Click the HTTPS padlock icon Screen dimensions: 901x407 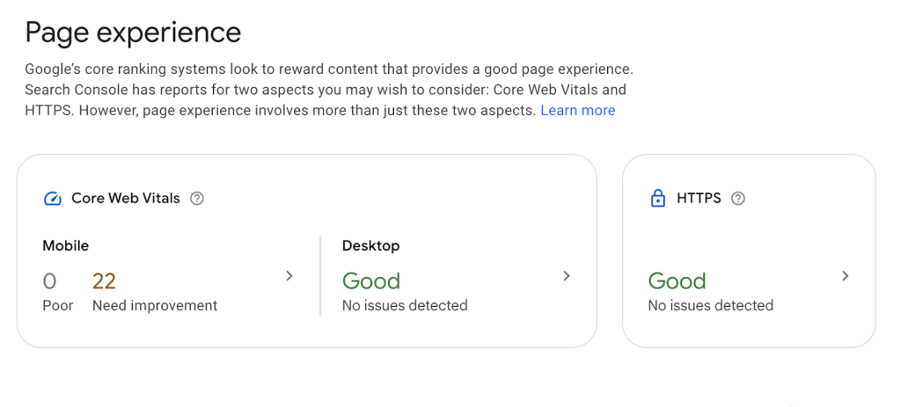click(657, 199)
